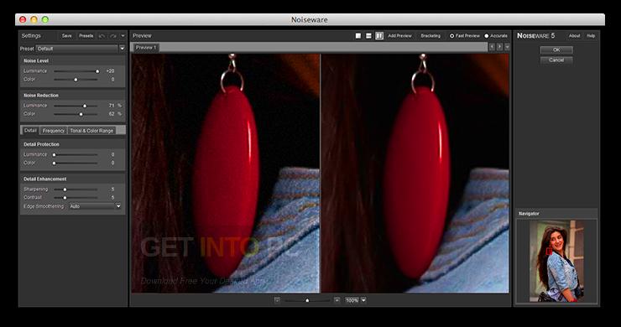This screenshot has height=327, width=621.
Task: Click the preview zoom slider handle
Action: [x=307, y=300]
